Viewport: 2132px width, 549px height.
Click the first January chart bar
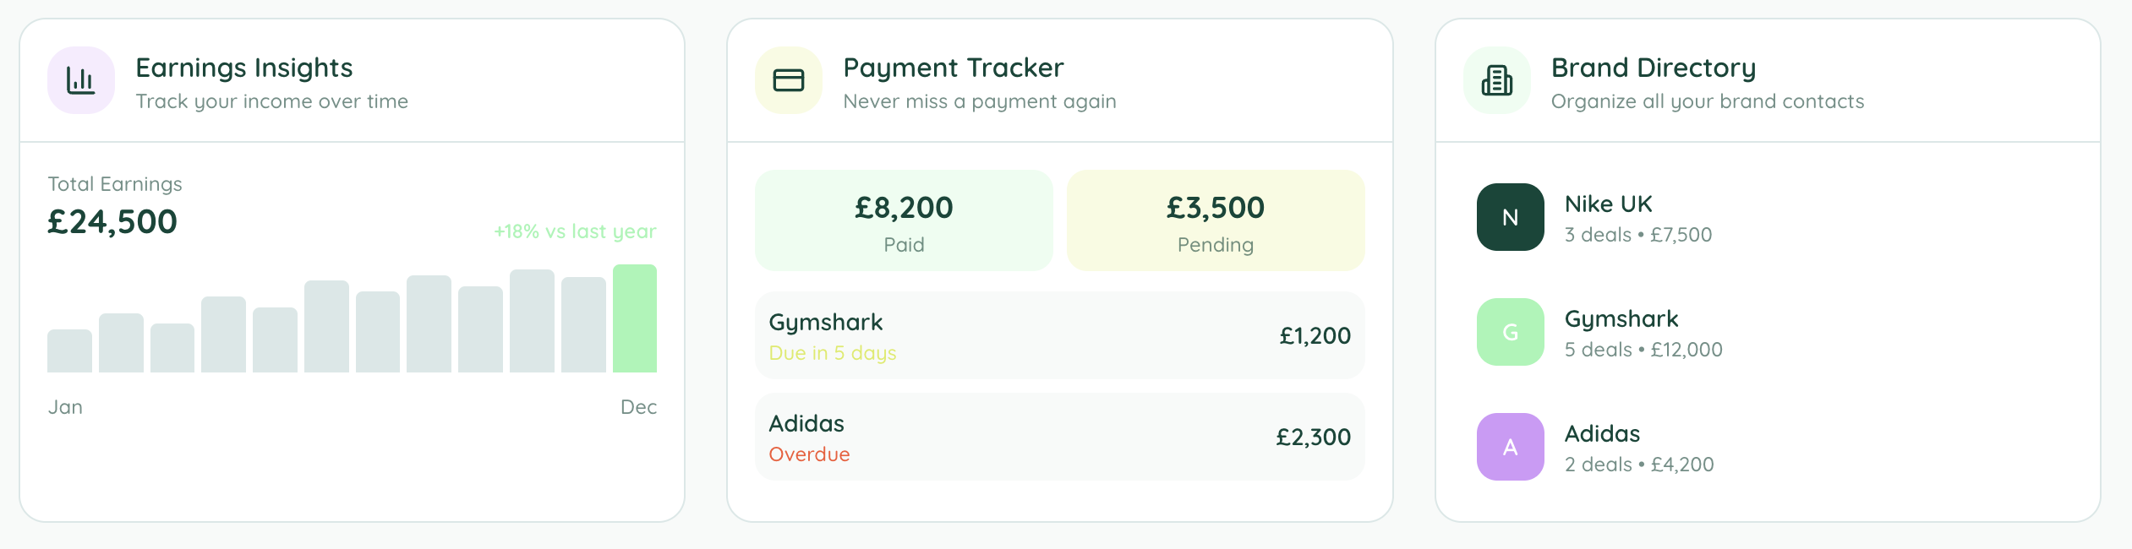click(69, 351)
